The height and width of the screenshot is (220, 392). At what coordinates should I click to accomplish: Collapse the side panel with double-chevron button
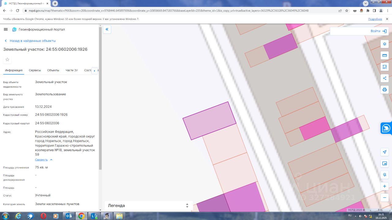[107, 29]
